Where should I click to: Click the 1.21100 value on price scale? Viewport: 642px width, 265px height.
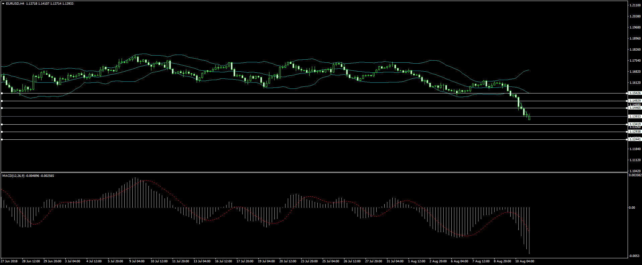635,5
